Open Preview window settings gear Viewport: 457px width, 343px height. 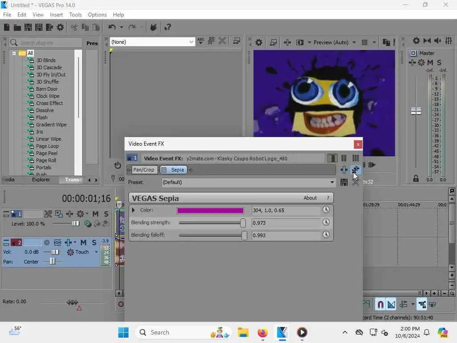point(258,42)
